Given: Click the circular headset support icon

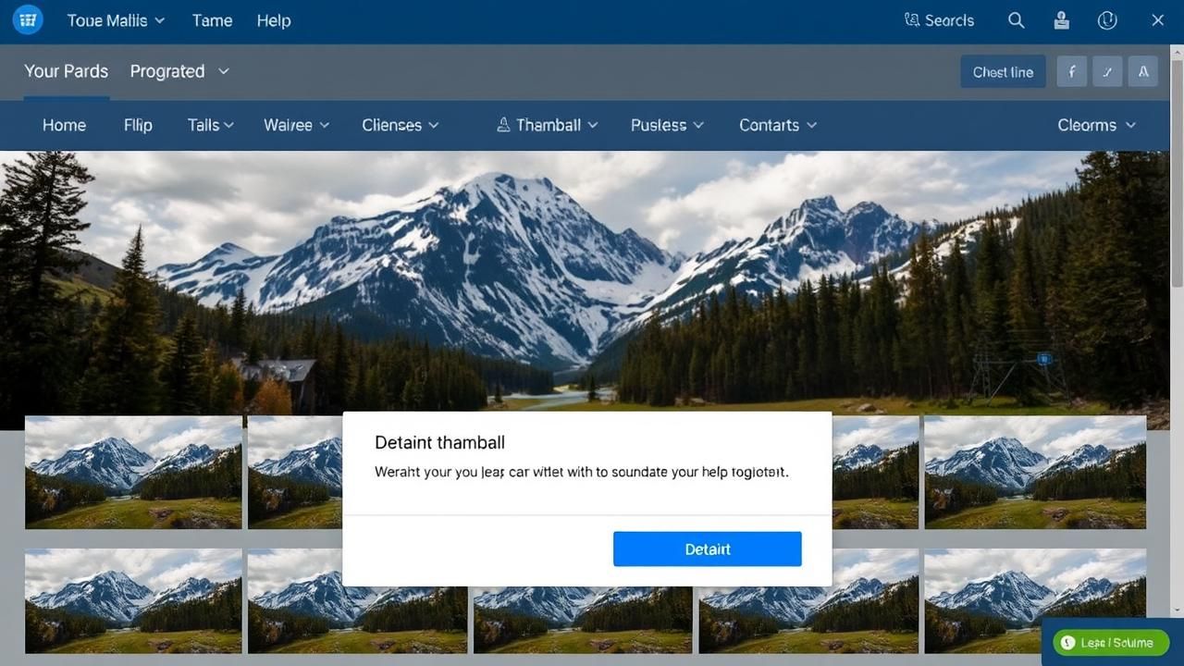Looking at the screenshot, I should pos(1107,20).
